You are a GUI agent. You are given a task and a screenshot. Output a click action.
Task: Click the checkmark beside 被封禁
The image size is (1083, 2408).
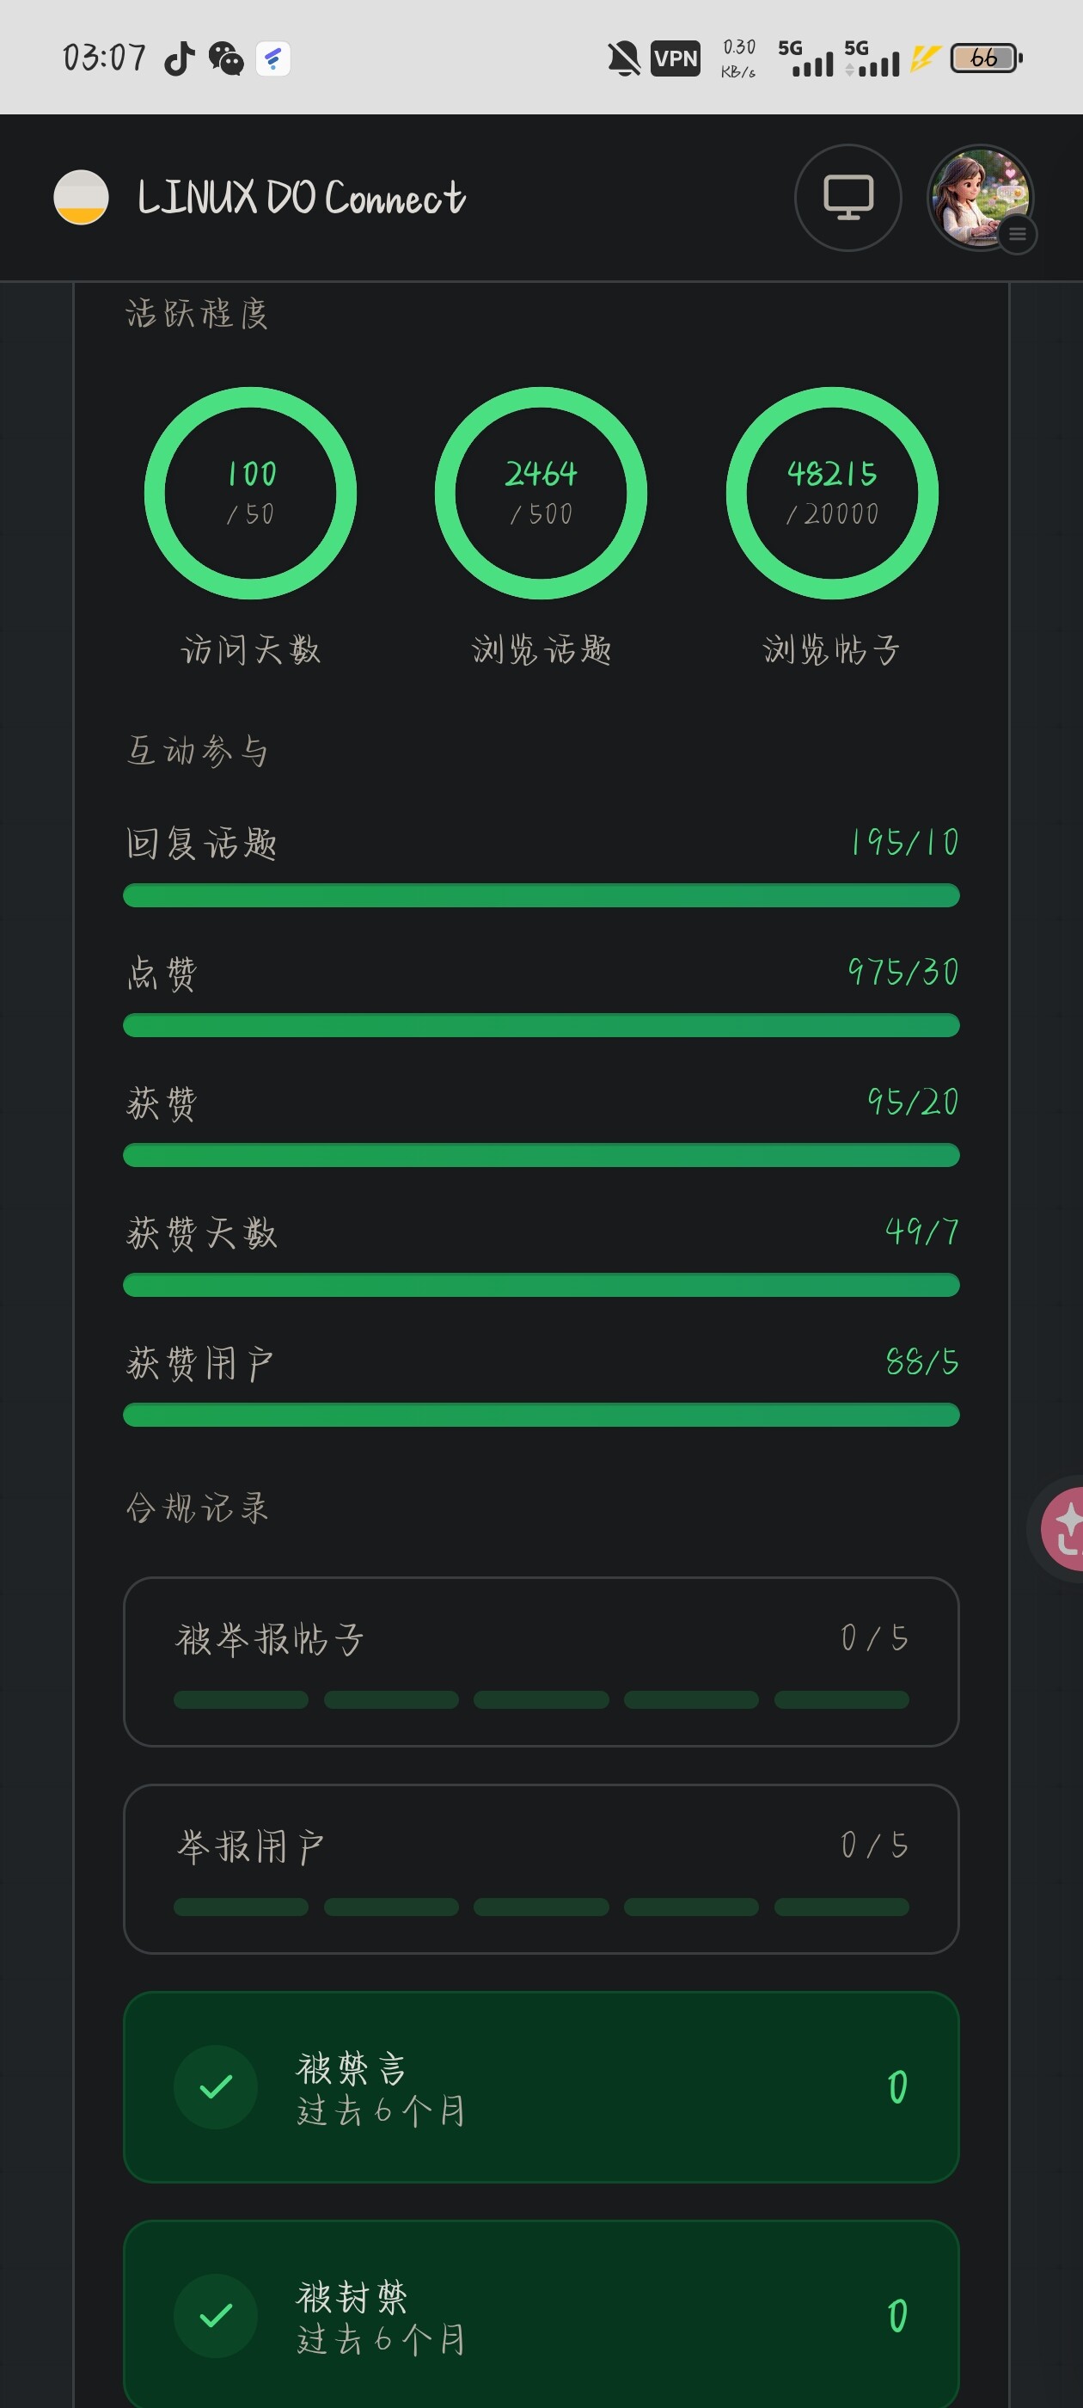click(x=216, y=2314)
